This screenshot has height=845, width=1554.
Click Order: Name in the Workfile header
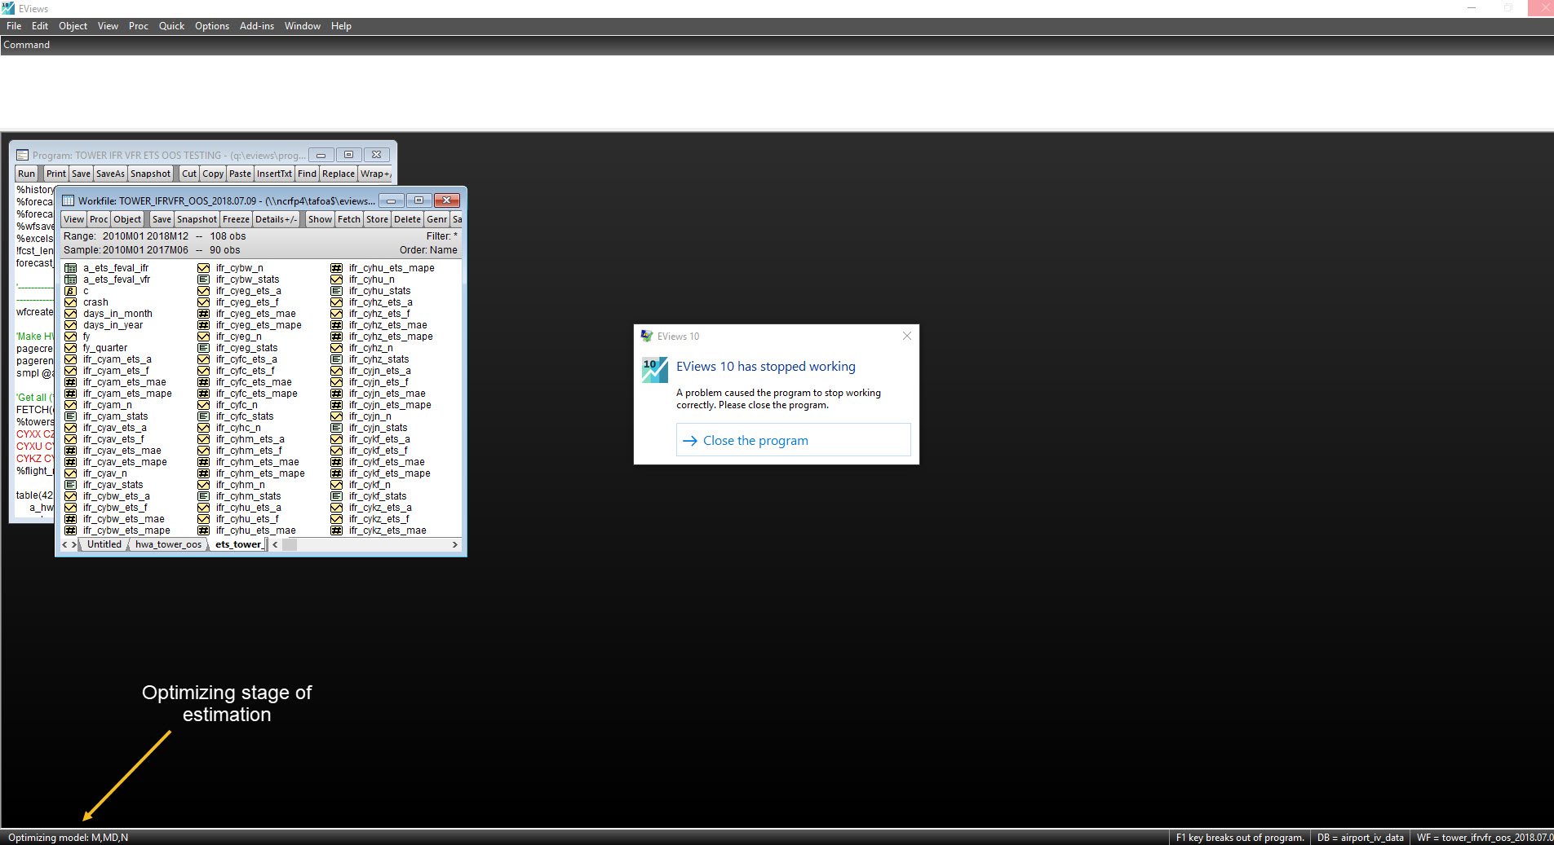428,250
